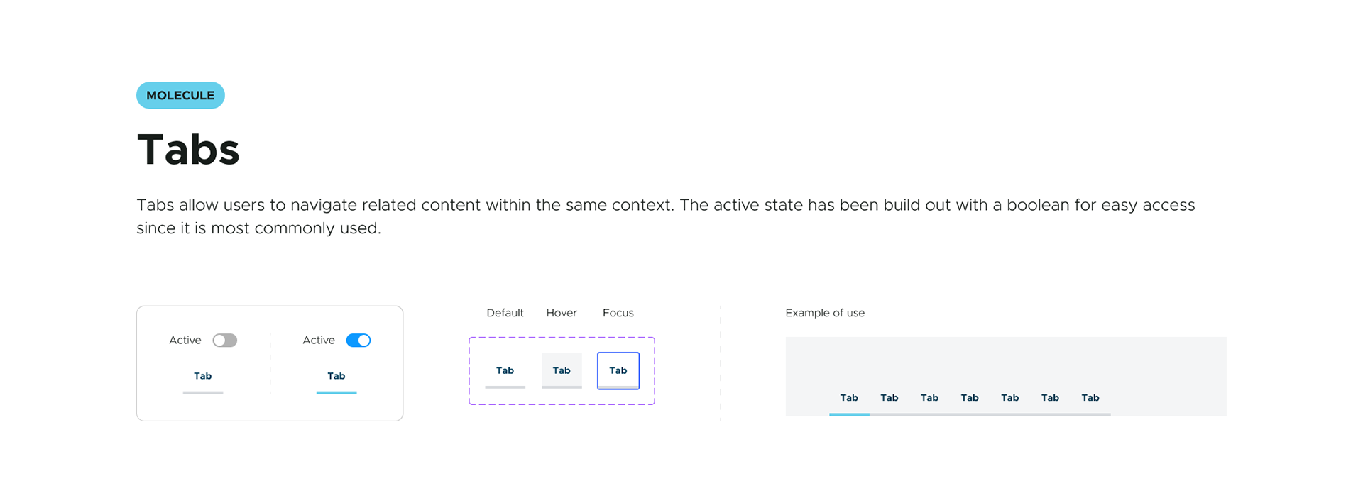Choose the sixth tab in the example bar
This screenshot has height=503, width=1363.
tap(1050, 398)
